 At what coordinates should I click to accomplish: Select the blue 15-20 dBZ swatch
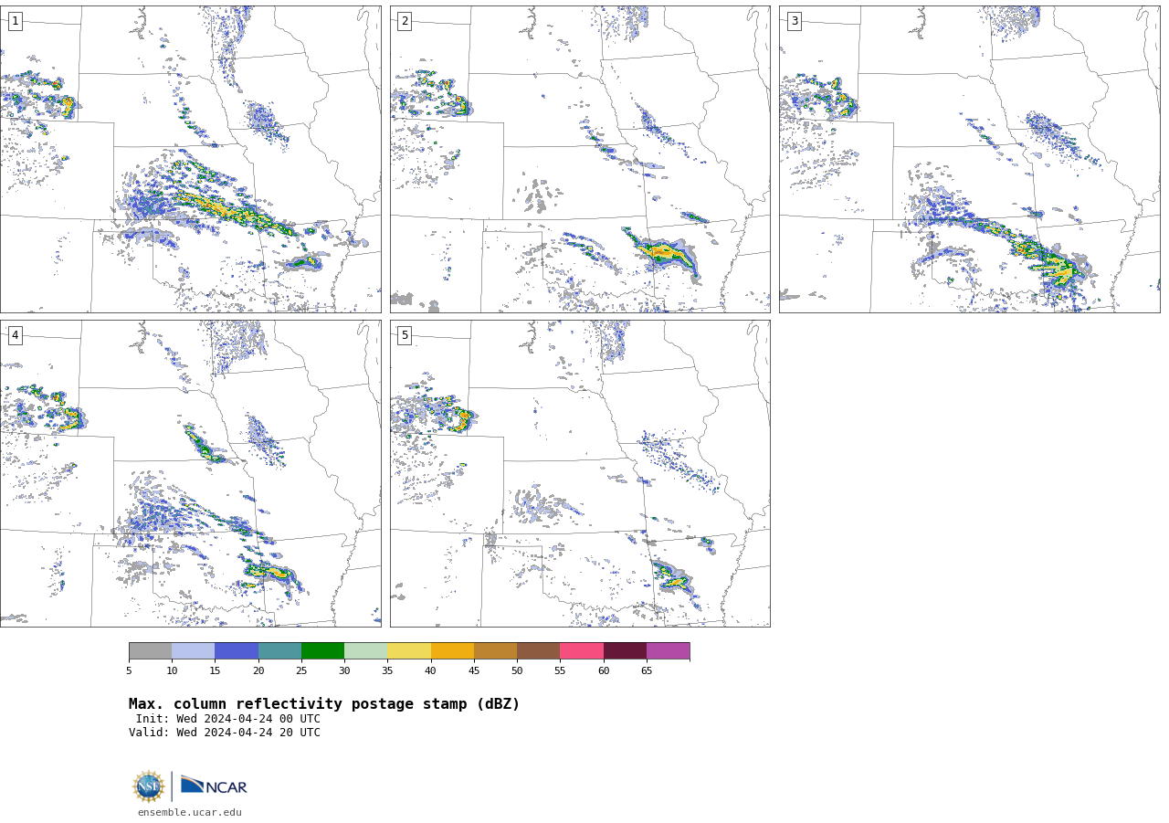coord(237,651)
